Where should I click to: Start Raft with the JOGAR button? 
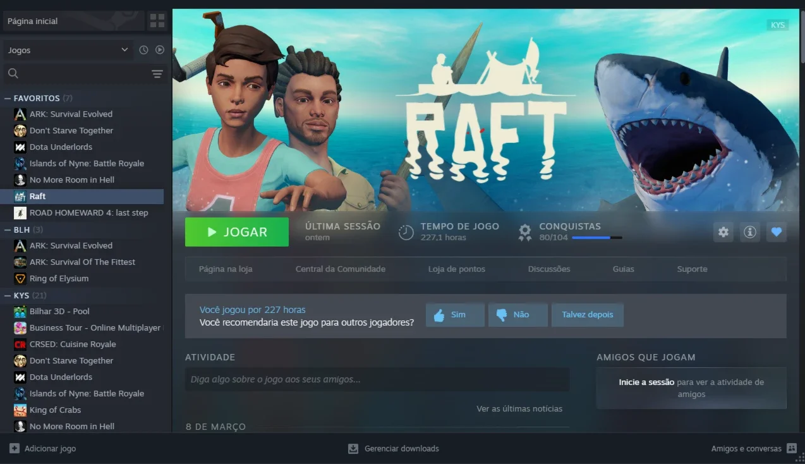[x=237, y=232]
